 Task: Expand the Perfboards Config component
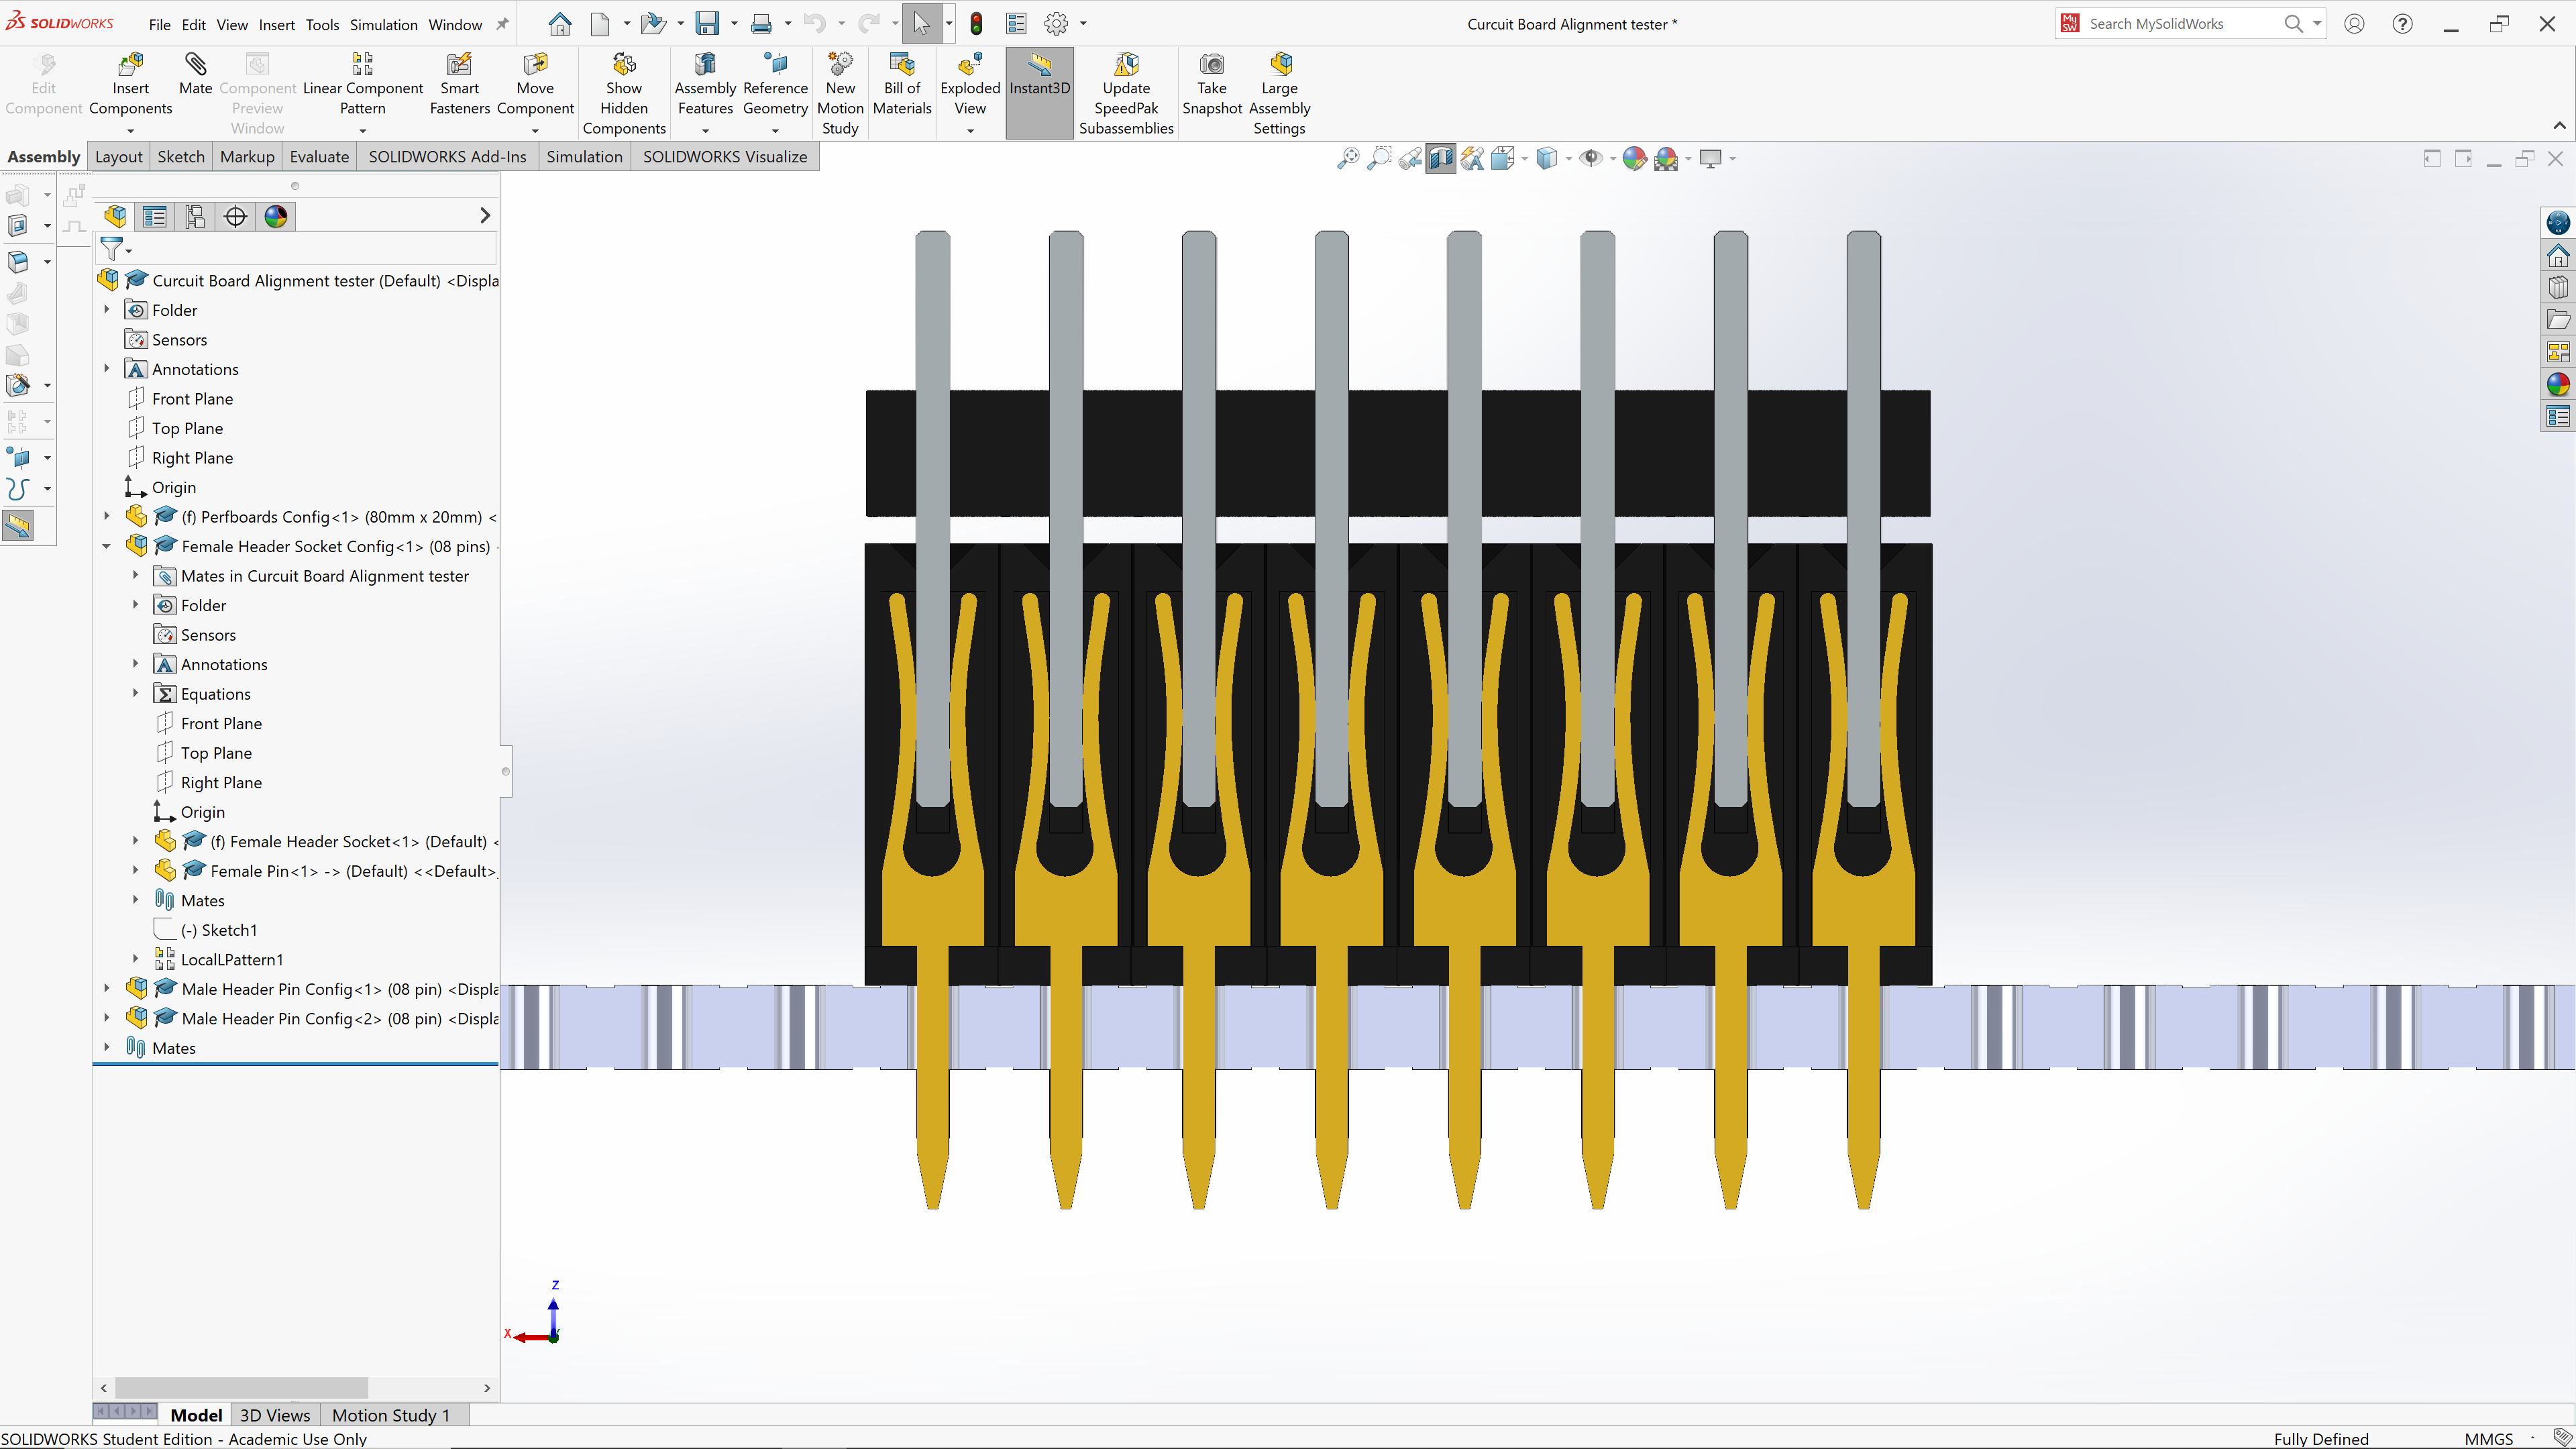coord(107,517)
